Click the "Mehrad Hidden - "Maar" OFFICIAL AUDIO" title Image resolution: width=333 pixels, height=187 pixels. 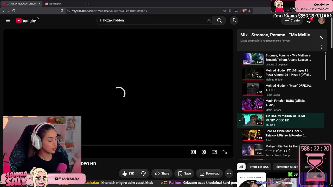click(289, 88)
